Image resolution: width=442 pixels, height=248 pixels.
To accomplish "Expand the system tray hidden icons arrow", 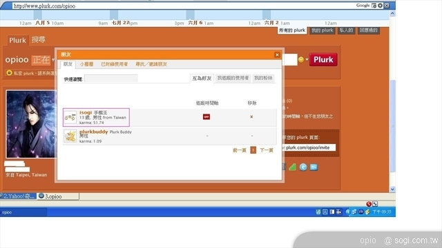I will coord(347,211).
